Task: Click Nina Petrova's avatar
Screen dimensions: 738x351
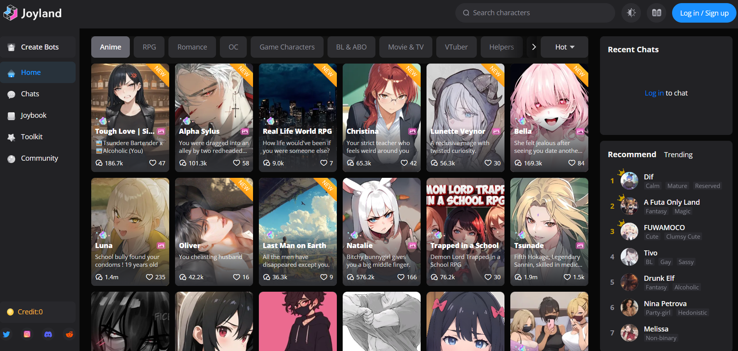Action: click(629, 308)
